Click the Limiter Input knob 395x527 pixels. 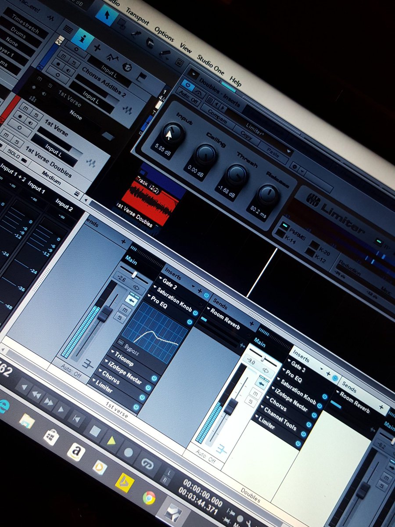click(172, 132)
